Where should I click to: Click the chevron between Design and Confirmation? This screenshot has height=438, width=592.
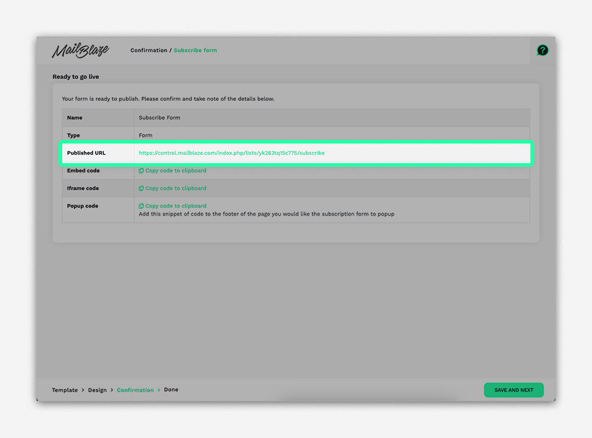tap(112, 390)
